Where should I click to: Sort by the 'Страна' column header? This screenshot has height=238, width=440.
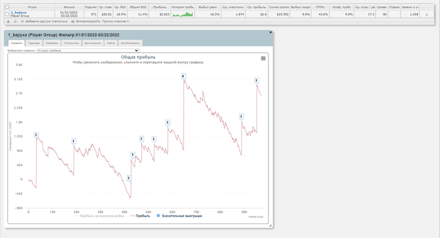pyautogui.click(x=394, y=7)
